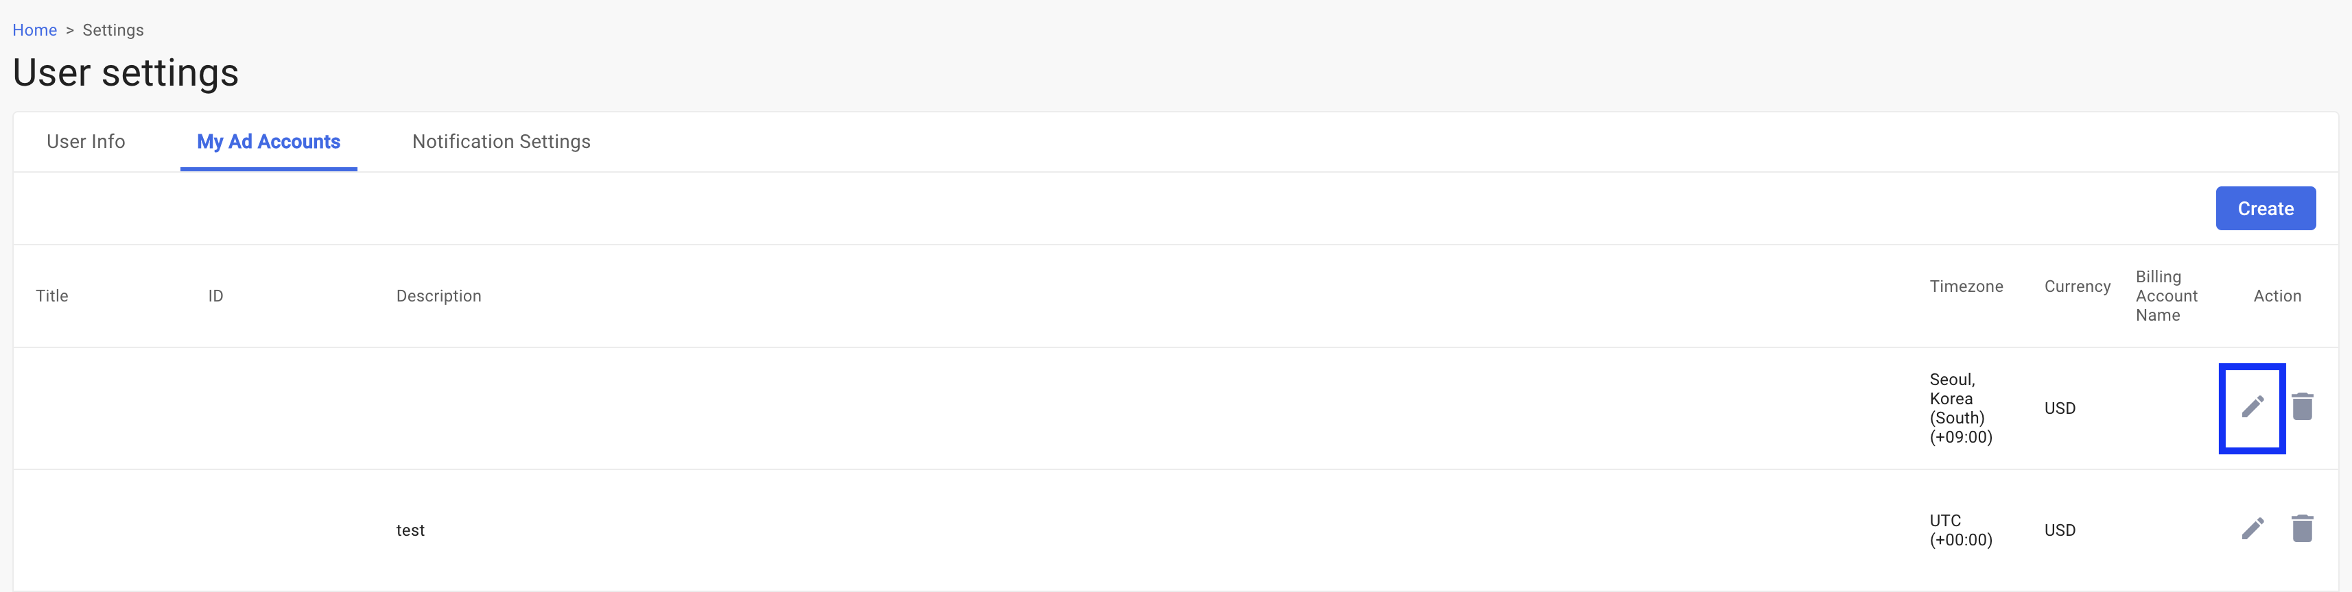Click the Action column header
2352x592 pixels.
coord(2277,295)
